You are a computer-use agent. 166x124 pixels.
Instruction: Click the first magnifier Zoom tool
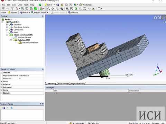point(57,9)
